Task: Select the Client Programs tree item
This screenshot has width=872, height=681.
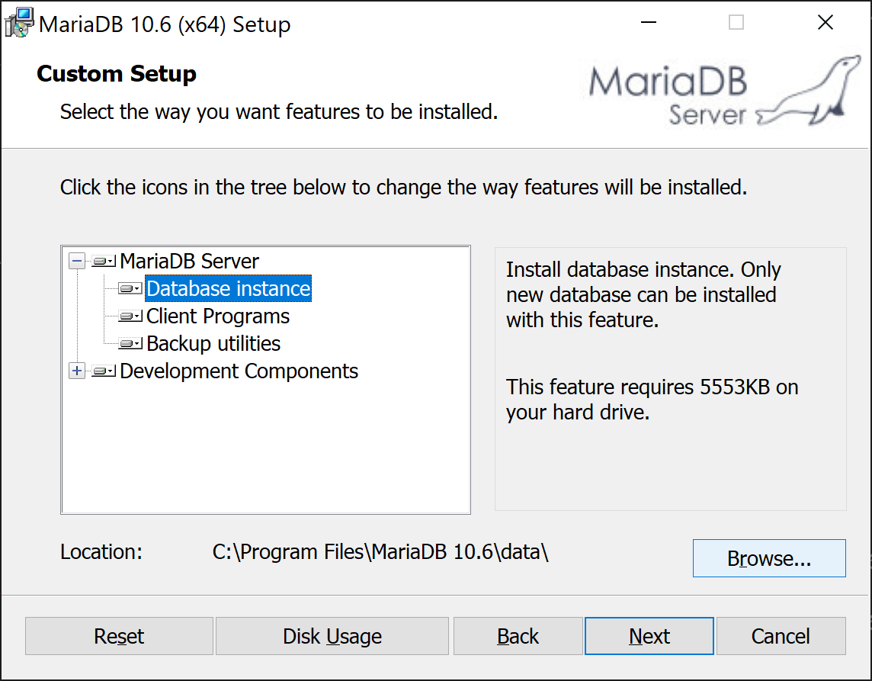Action: pyautogui.click(x=218, y=316)
